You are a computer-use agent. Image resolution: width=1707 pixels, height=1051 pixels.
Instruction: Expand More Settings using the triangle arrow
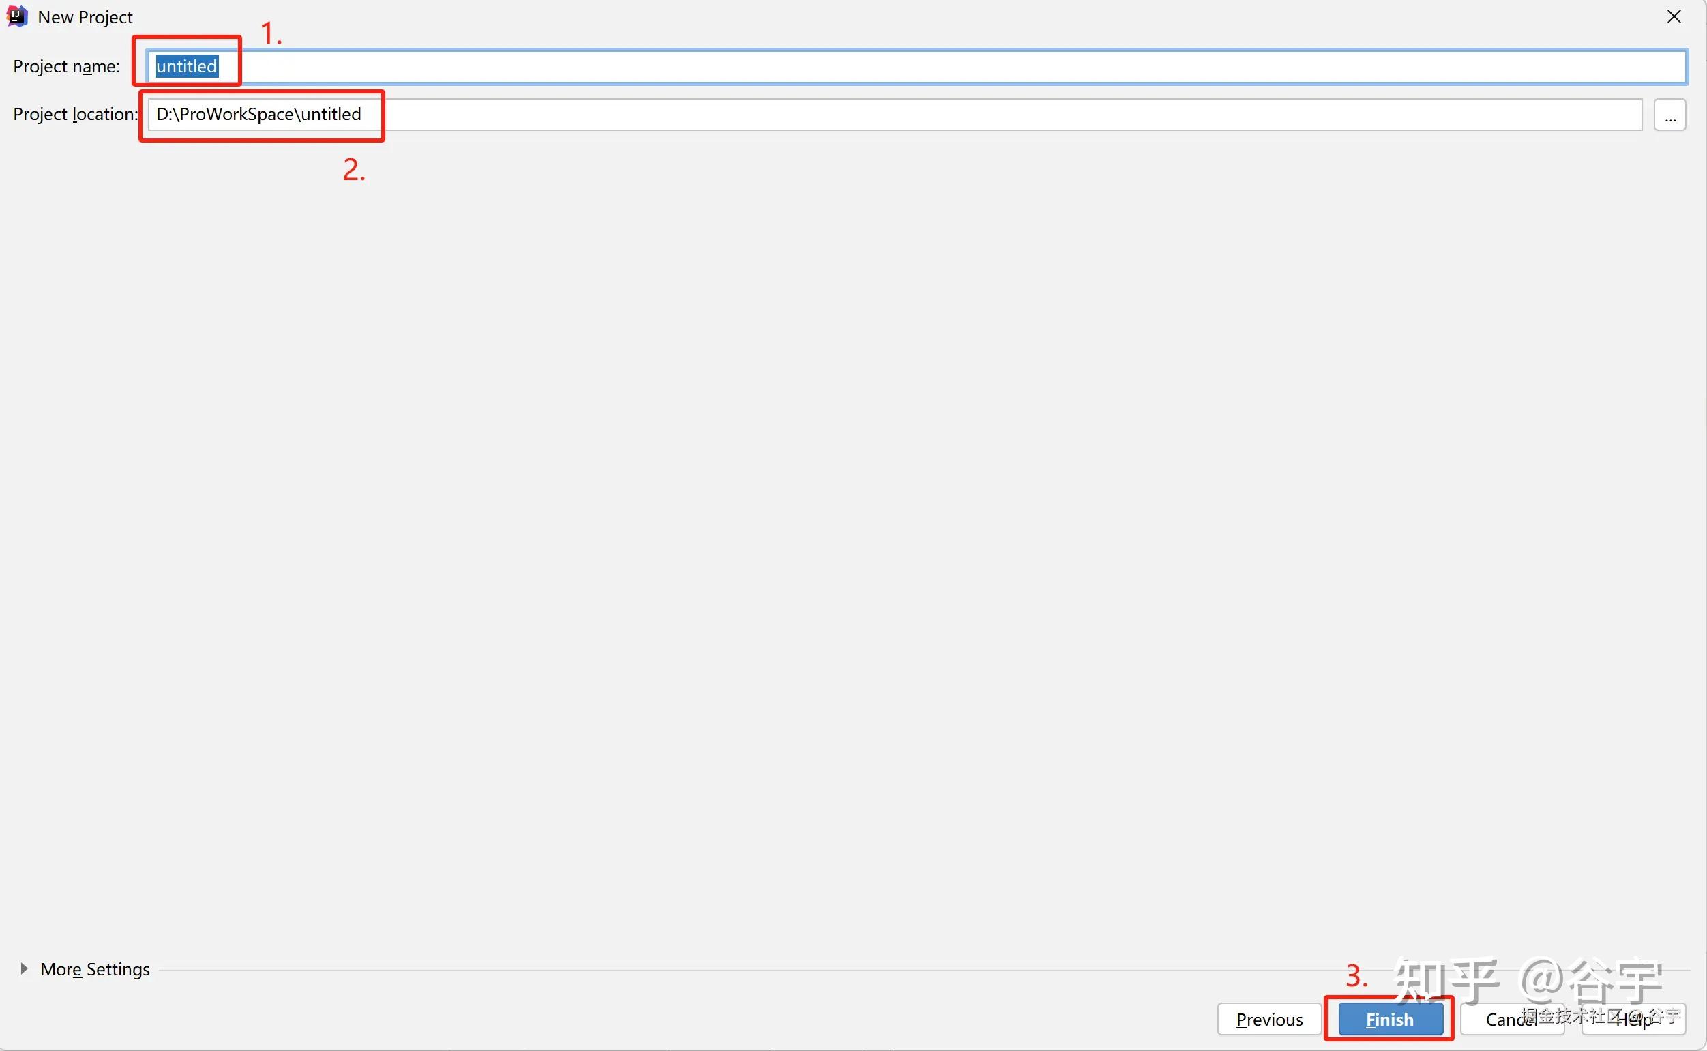24,968
